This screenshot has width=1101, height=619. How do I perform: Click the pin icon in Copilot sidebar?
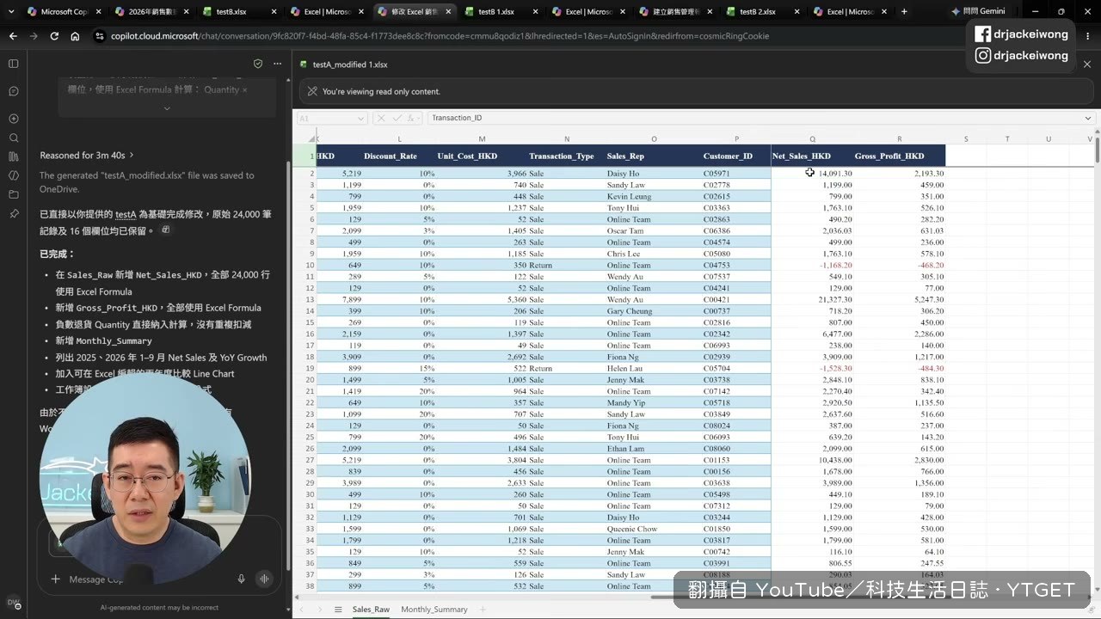coord(13,213)
